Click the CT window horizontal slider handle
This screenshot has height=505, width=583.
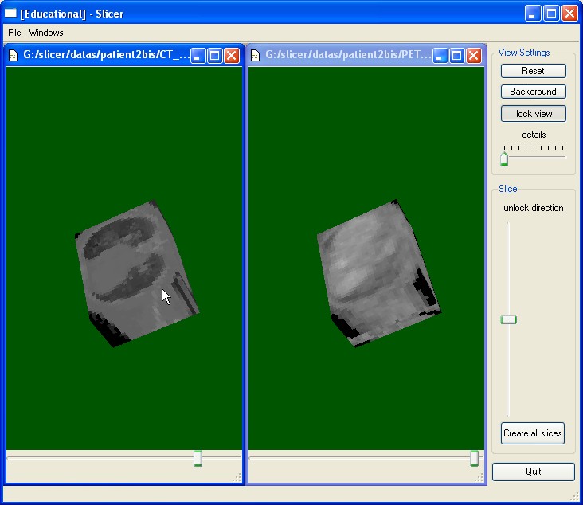click(x=198, y=458)
